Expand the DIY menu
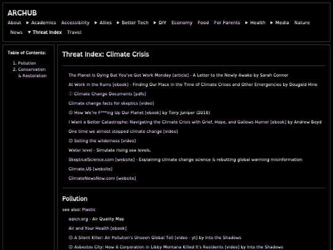 click(160, 23)
